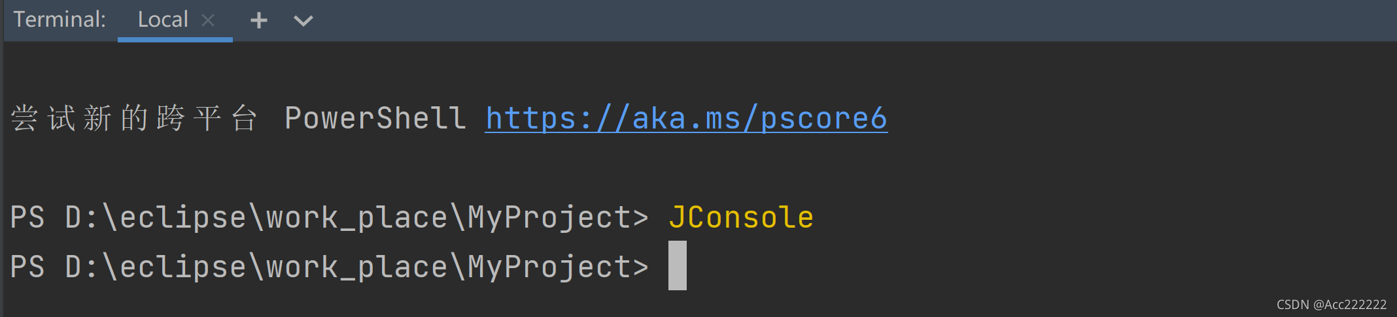This screenshot has height=317, width=1397.
Task: Click the empty tab bar area right of chevron
Action: pos(785,20)
